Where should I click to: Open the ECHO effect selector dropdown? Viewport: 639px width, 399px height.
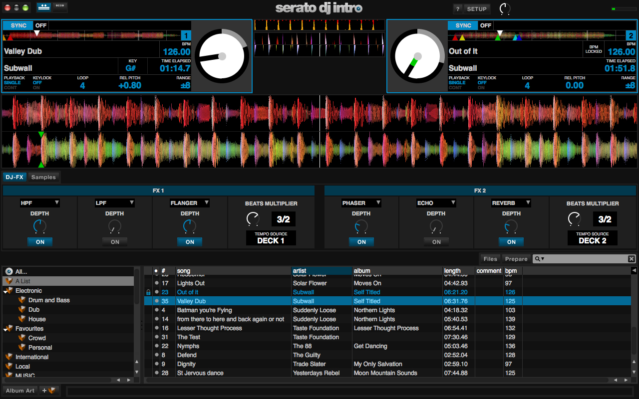[436, 202]
